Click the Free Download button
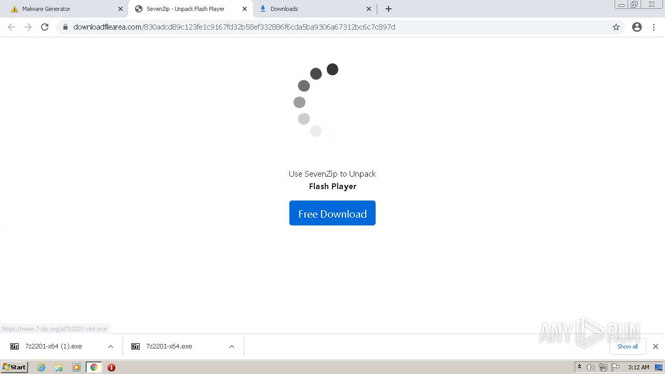The height and width of the screenshot is (374, 665). pyautogui.click(x=332, y=213)
